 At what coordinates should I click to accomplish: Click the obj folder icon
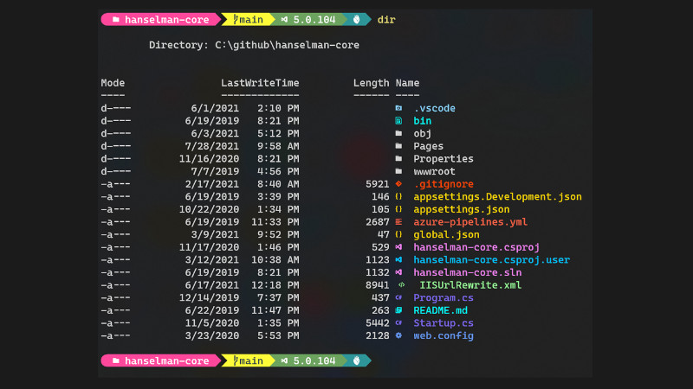398,133
